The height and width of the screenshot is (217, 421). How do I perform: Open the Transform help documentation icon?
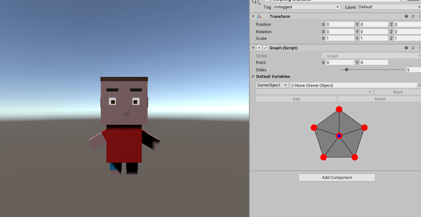click(406, 16)
